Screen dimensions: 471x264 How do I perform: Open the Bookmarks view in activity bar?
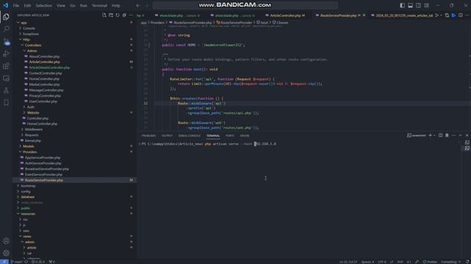coord(6,103)
